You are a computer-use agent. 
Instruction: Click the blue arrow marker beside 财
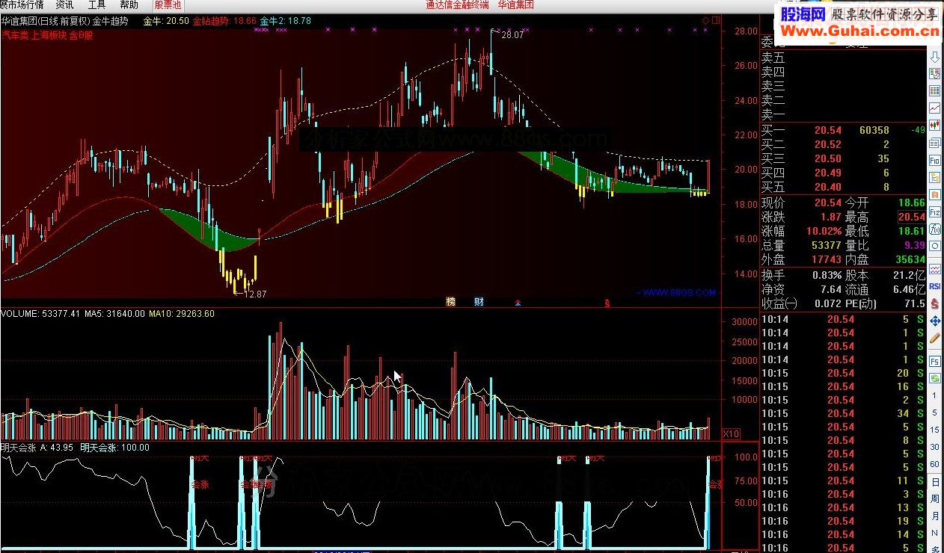click(517, 303)
